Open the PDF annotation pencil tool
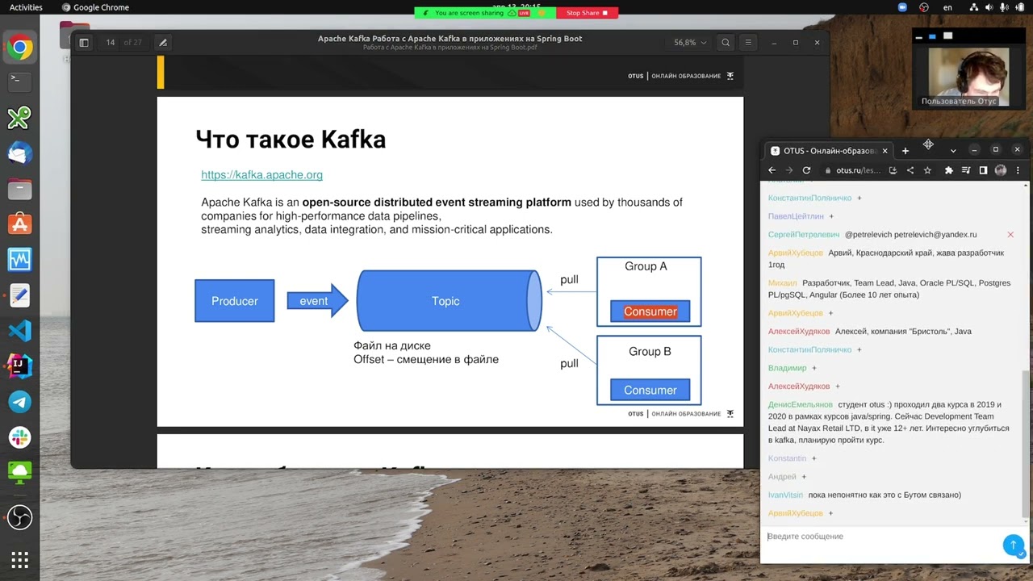Viewport: 1033px width, 581px height. click(162, 43)
